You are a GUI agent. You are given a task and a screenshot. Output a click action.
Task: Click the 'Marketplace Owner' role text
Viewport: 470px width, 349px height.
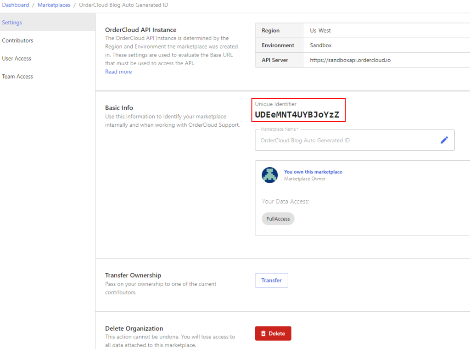point(305,179)
